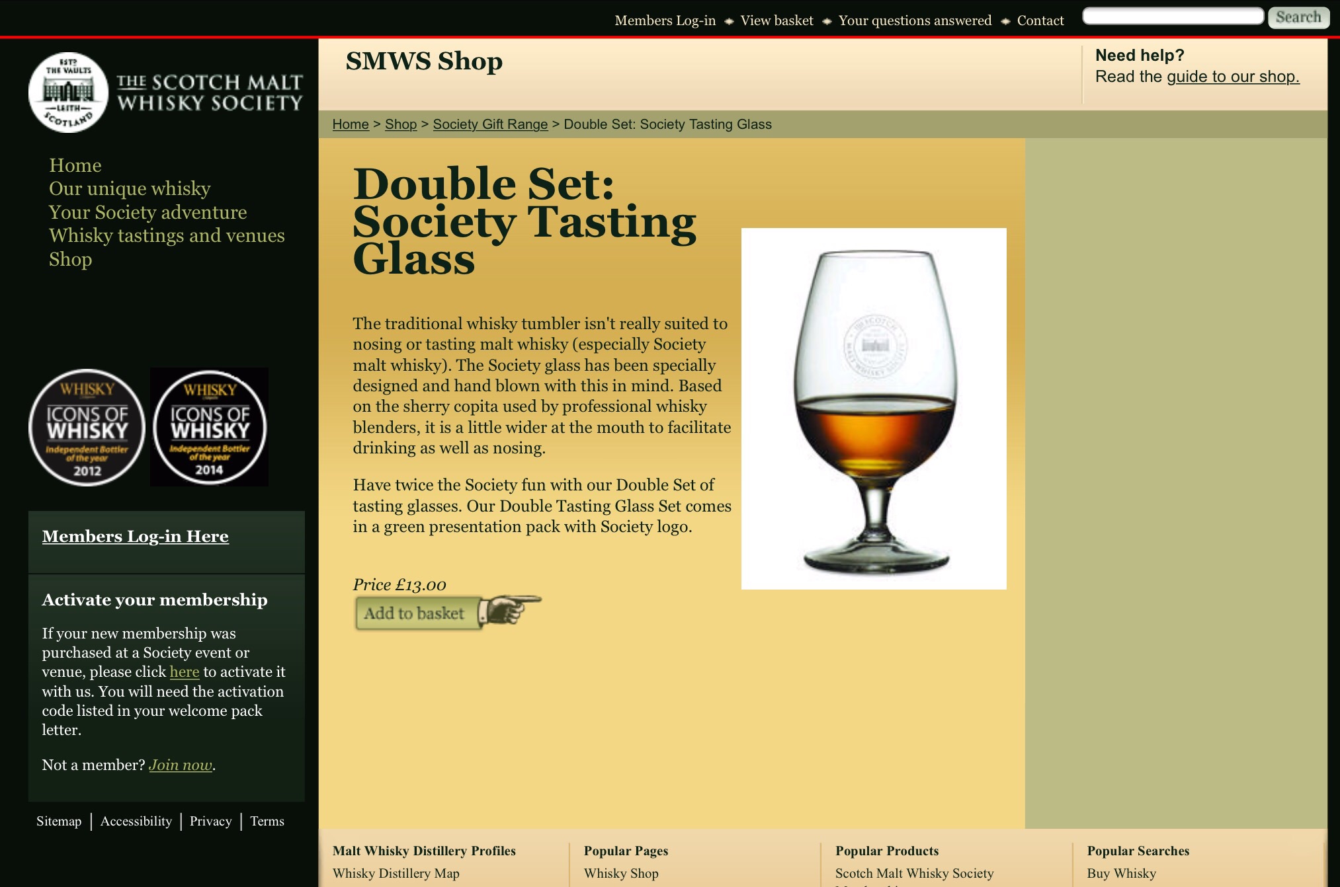Viewport: 1340px width, 887px height.
Task: Select Our unique whisky in sidebar
Action: point(130,189)
